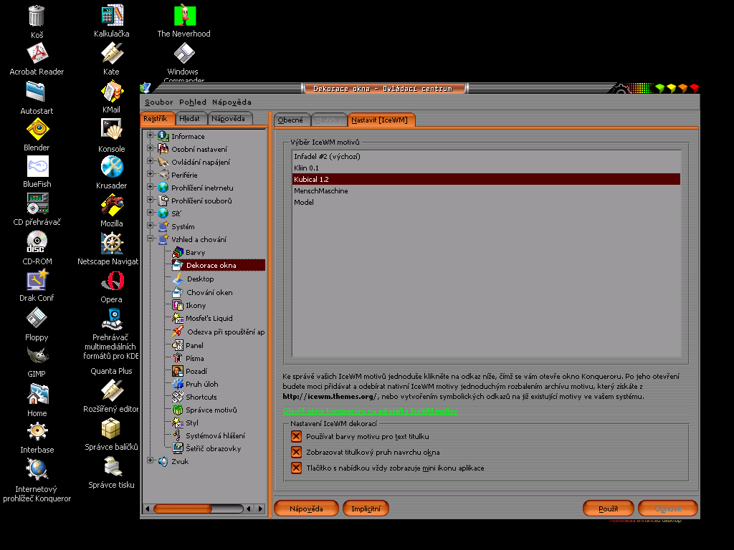Expand the Informace tree node

(x=151, y=135)
